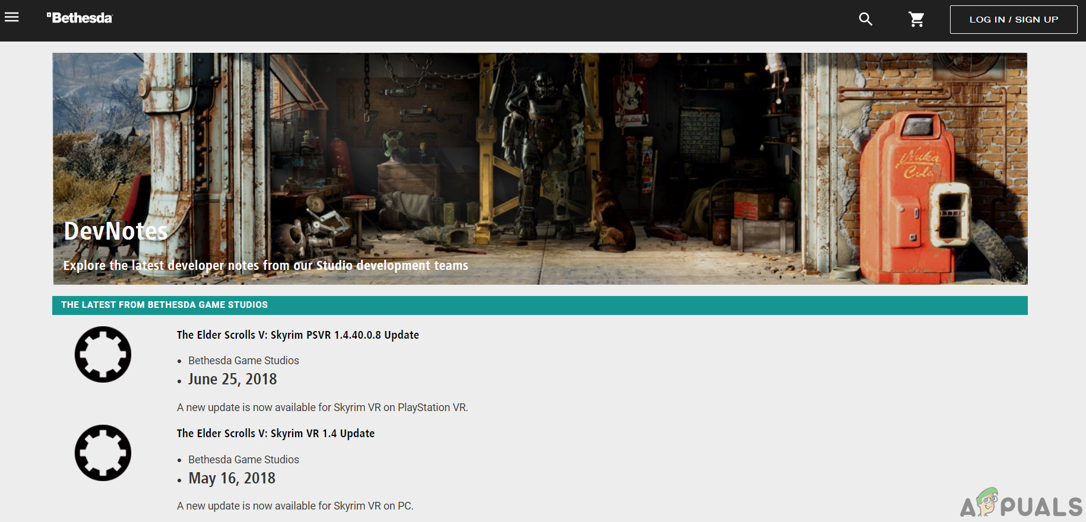Open the site search
1086x522 pixels.
866,19
